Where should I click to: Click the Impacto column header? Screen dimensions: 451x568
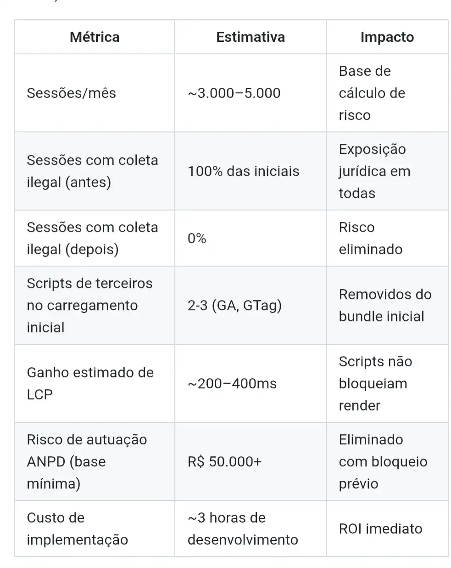pyautogui.click(x=387, y=37)
